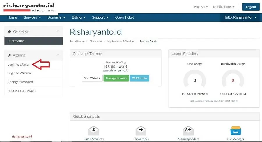Click the Logout button
The width and height of the screenshot is (262, 142).
[x=251, y=7]
